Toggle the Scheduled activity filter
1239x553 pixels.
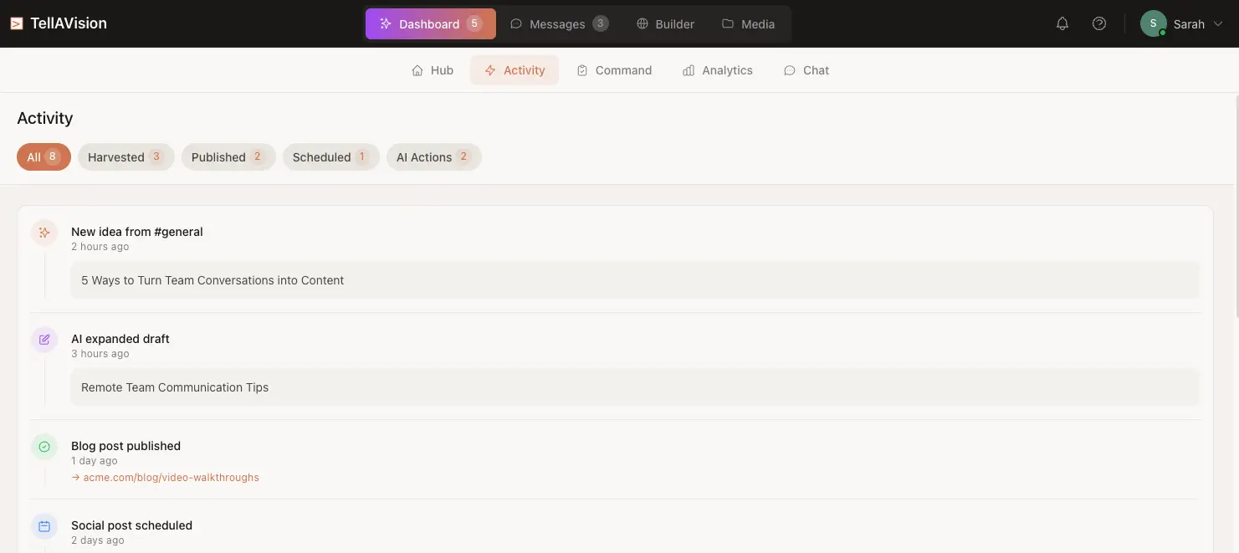tap(330, 156)
